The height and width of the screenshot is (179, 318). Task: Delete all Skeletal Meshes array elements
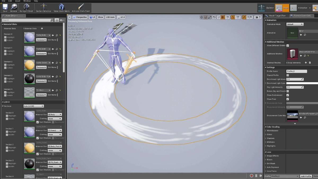[310, 63]
